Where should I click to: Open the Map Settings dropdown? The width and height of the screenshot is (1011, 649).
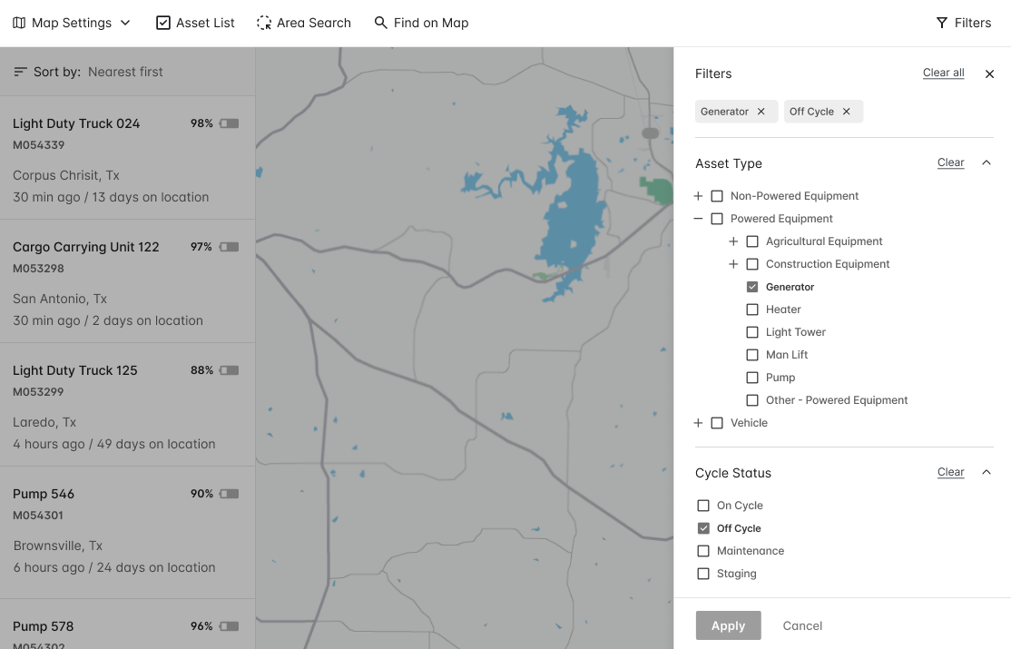click(72, 23)
